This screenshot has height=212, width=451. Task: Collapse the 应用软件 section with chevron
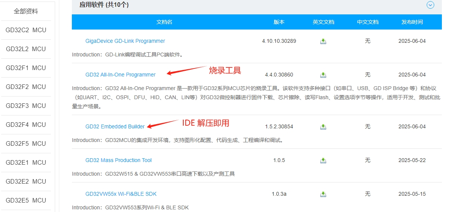pos(430,5)
